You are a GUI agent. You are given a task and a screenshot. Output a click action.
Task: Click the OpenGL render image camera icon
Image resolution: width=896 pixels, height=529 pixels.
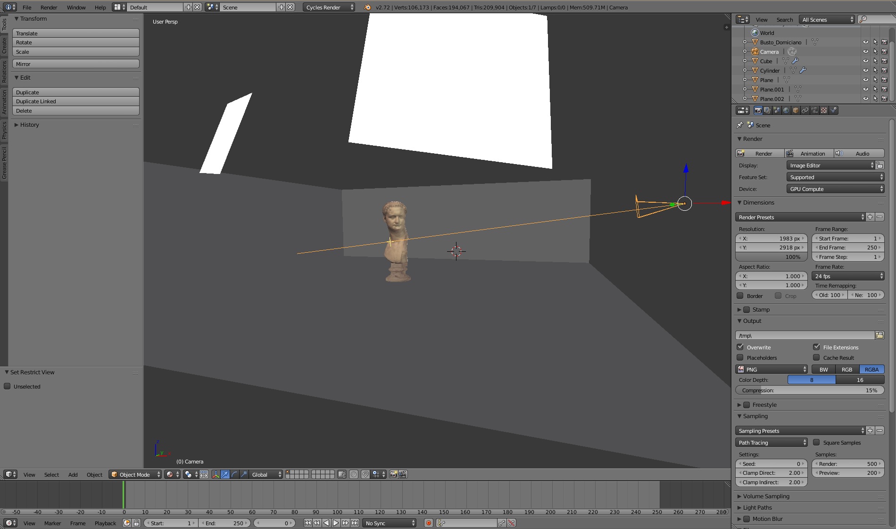point(393,474)
